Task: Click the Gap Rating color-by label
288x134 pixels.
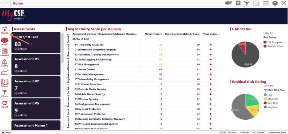Action: (270, 37)
